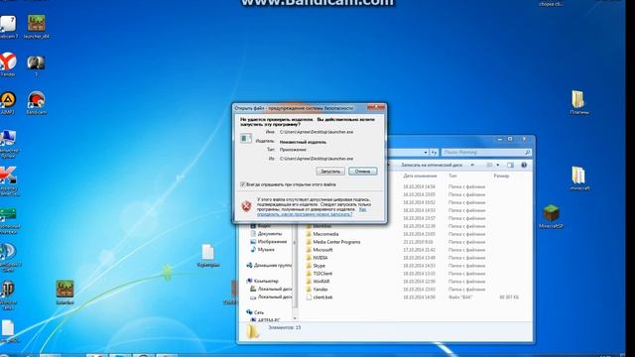Click the 'Элементов: 15' status text
635x357 pixels.
click(285, 327)
